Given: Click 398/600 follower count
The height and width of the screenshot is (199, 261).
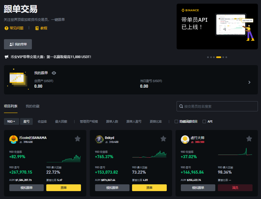Looking at the screenshot, I should tap(28, 142).
